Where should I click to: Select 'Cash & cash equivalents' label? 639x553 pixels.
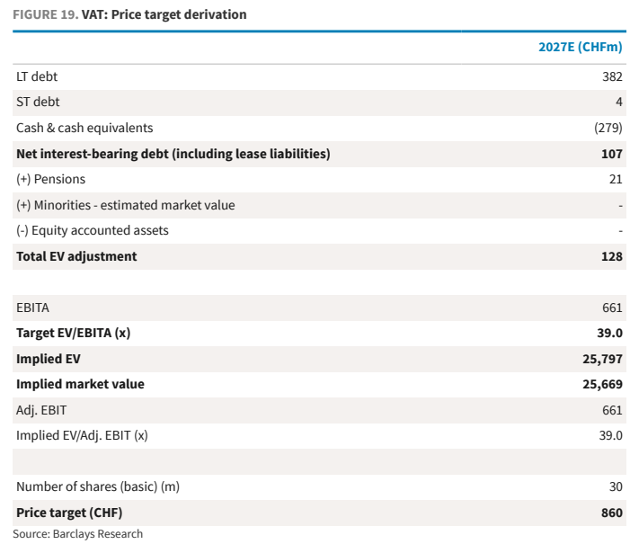[84, 128]
